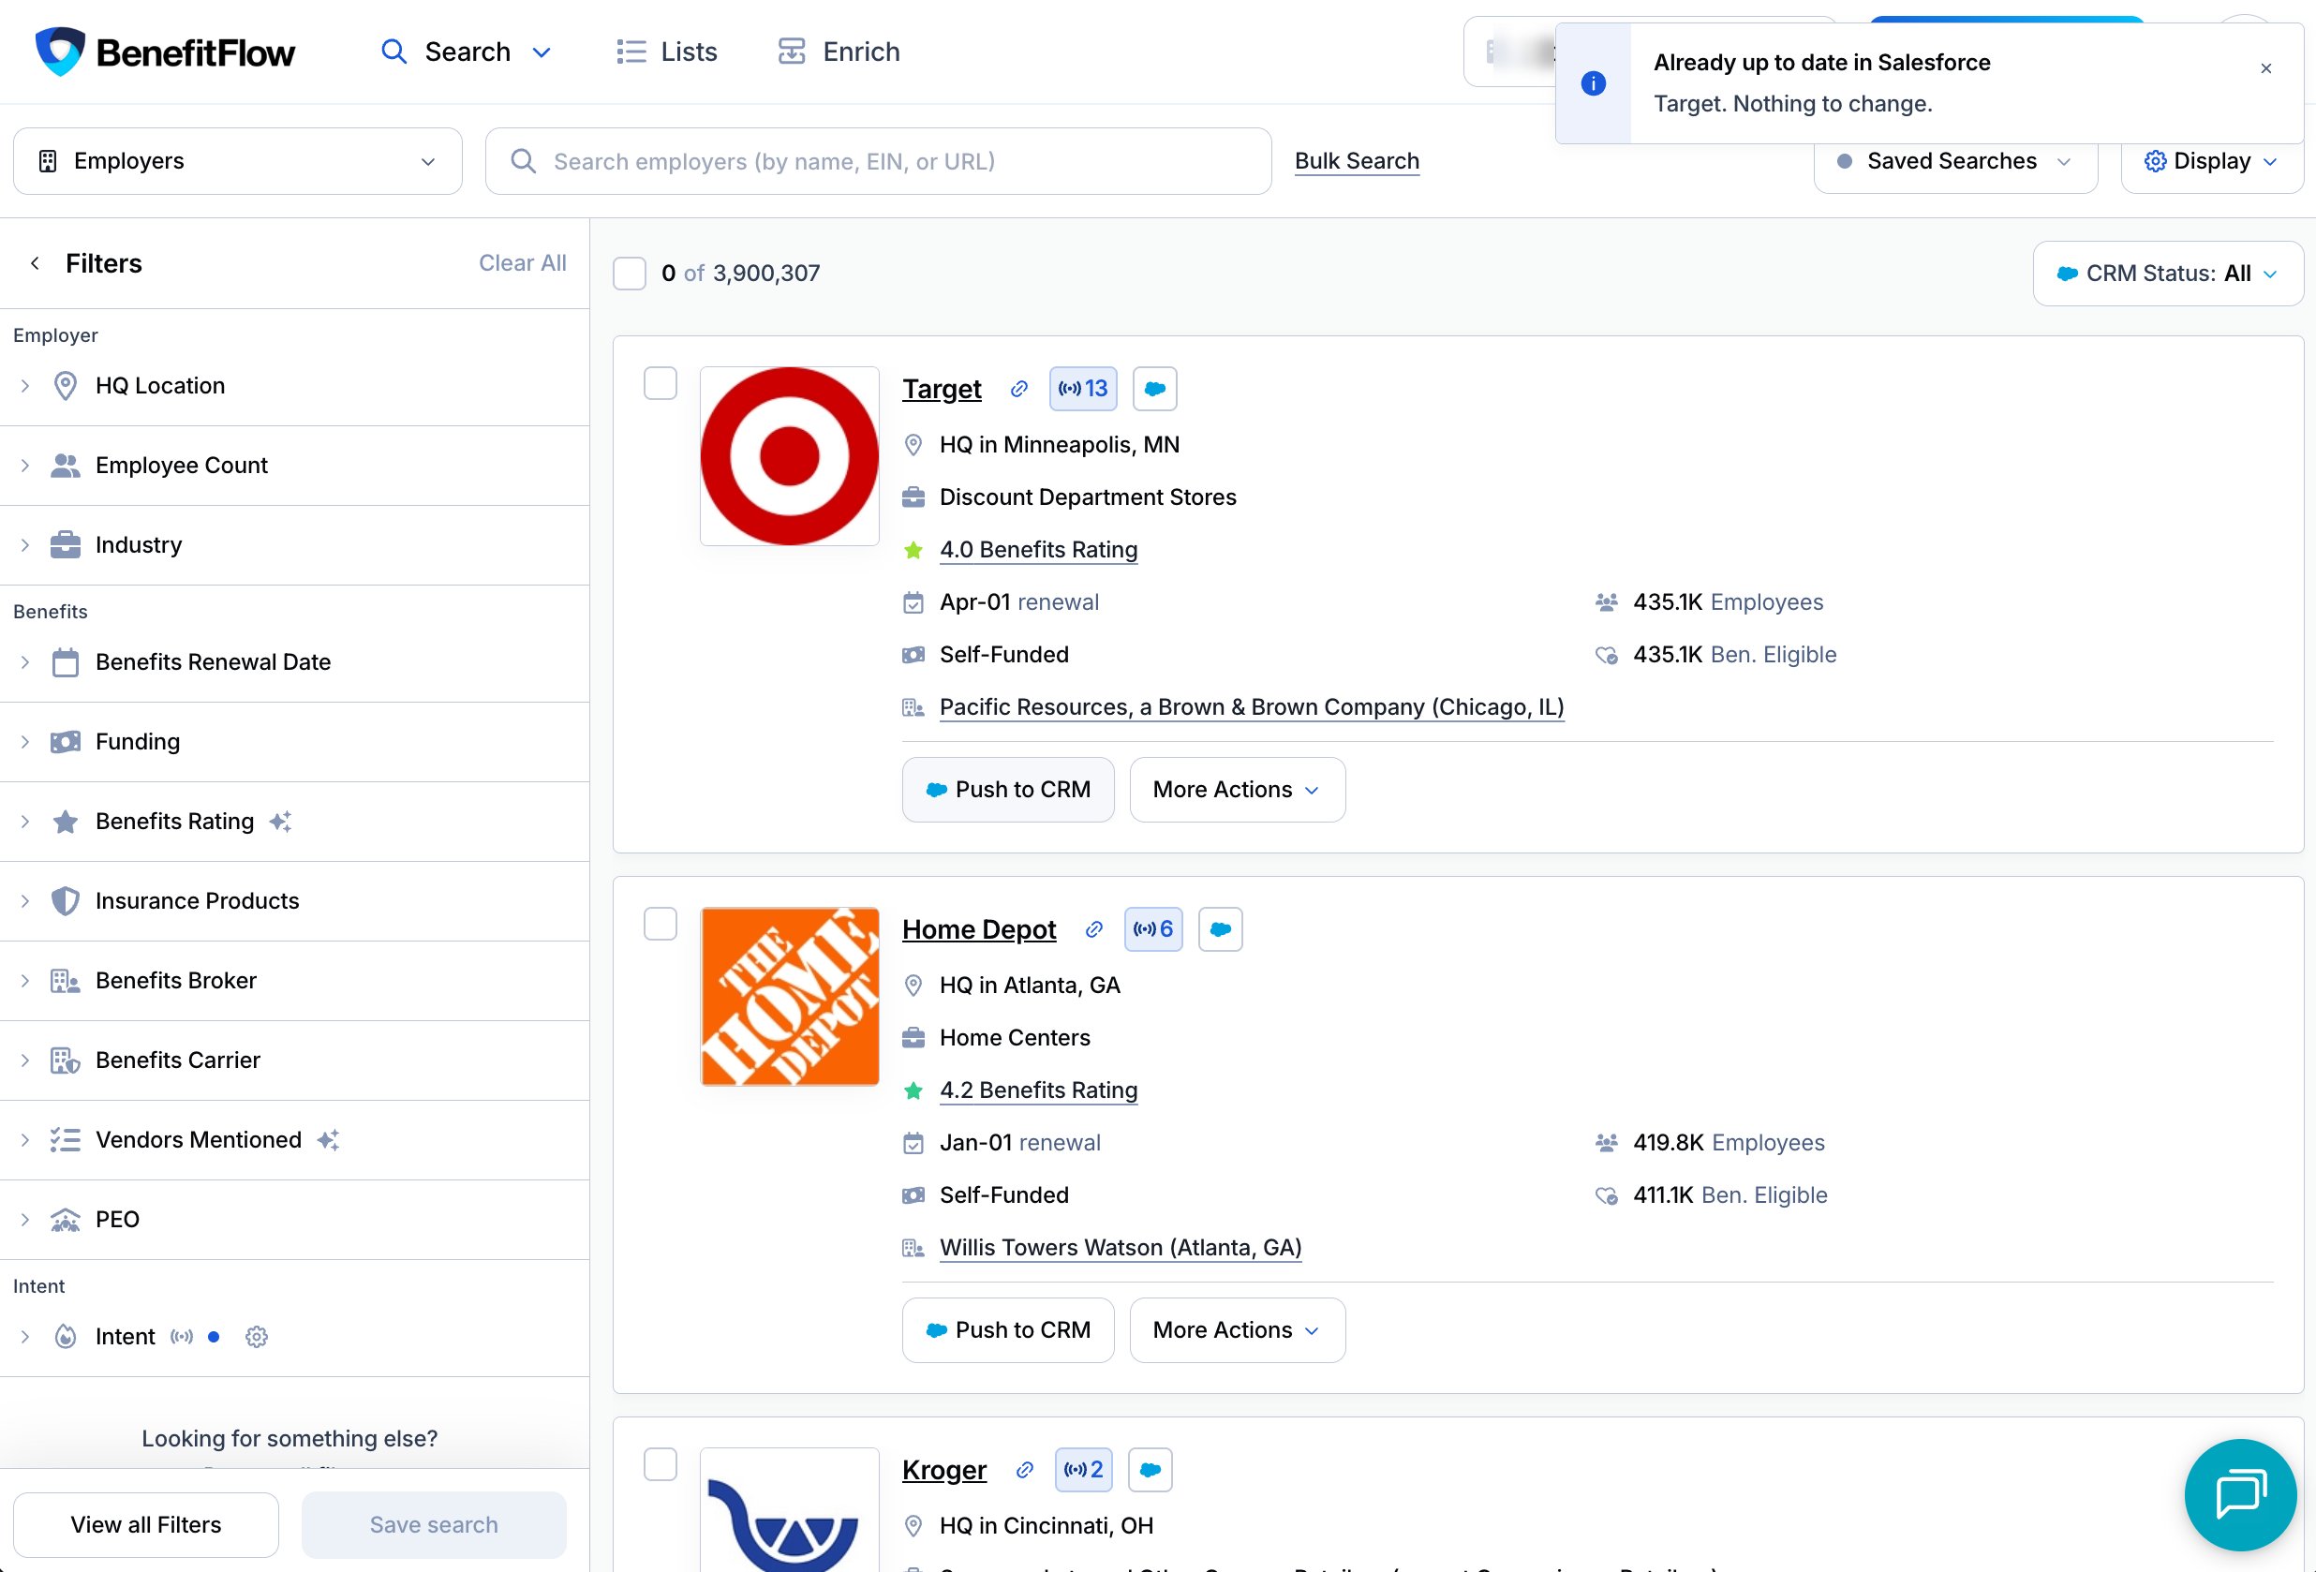
Task: Open More Actions for Home Depot
Action: tap(1237, 1330)
